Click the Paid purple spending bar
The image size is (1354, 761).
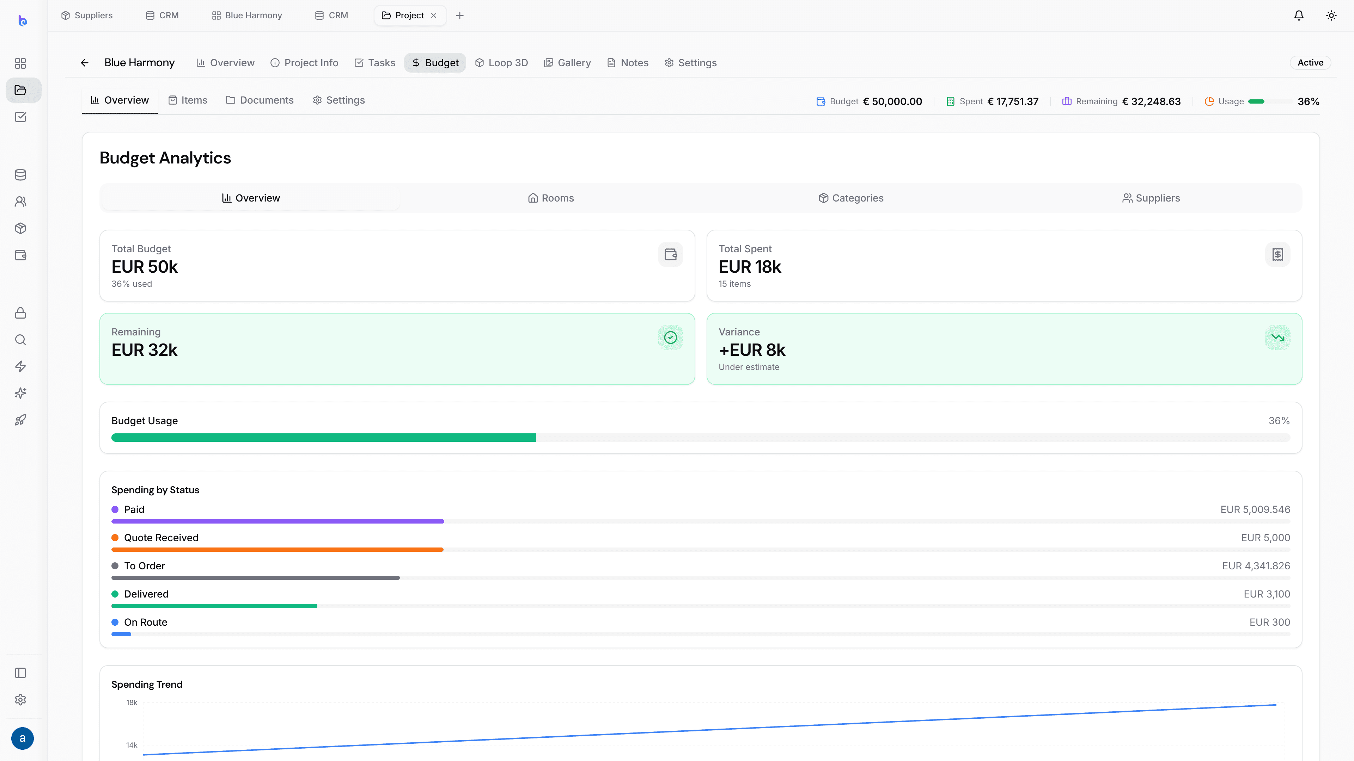277,521
